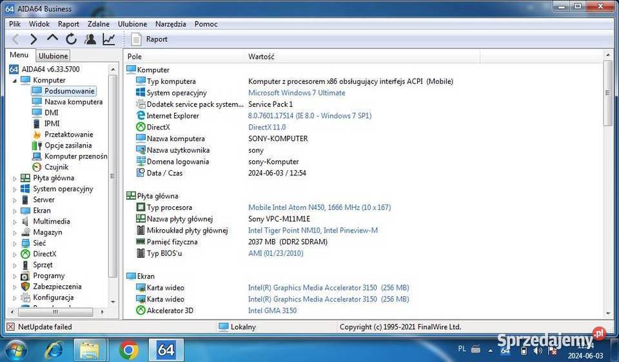Open the Microsoft Windows 7 Ultimate link
The height and width of the screenshot is (362, 619).
tap(297, 93)
